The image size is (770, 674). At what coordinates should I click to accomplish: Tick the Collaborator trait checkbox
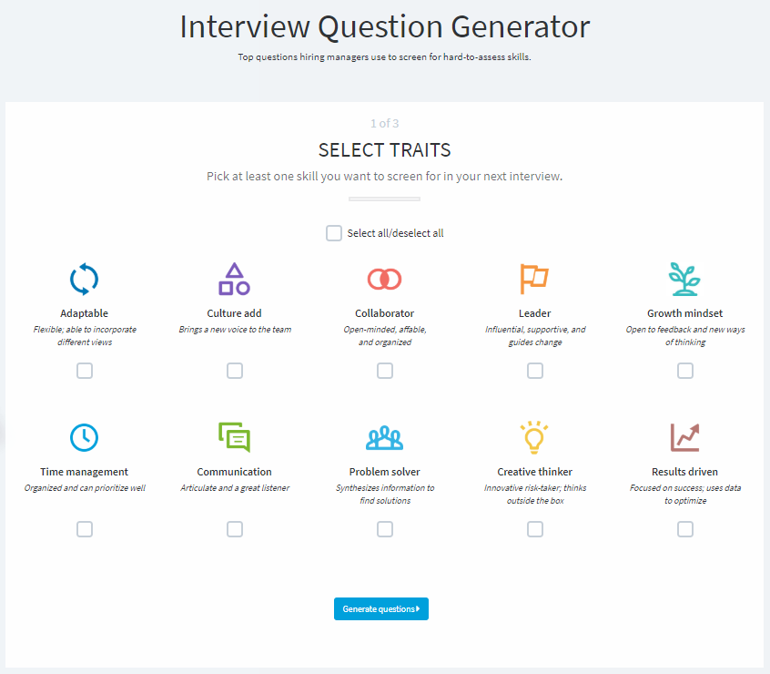coord(385,371)
